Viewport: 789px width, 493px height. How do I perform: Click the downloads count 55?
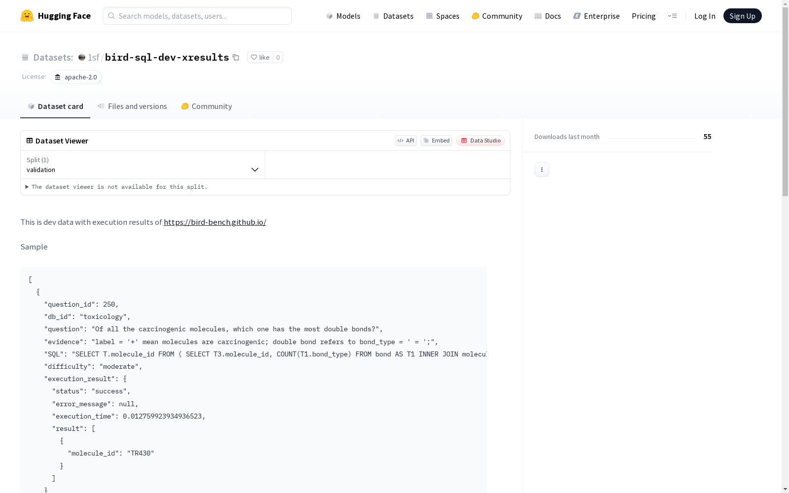point(707,137)
